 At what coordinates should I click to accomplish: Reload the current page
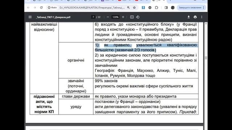(41, 8)
